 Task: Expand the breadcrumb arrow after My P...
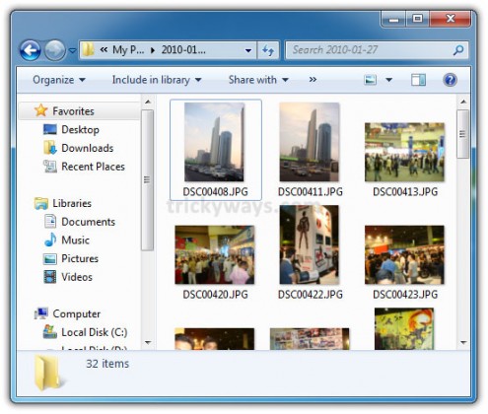(153, 50)
